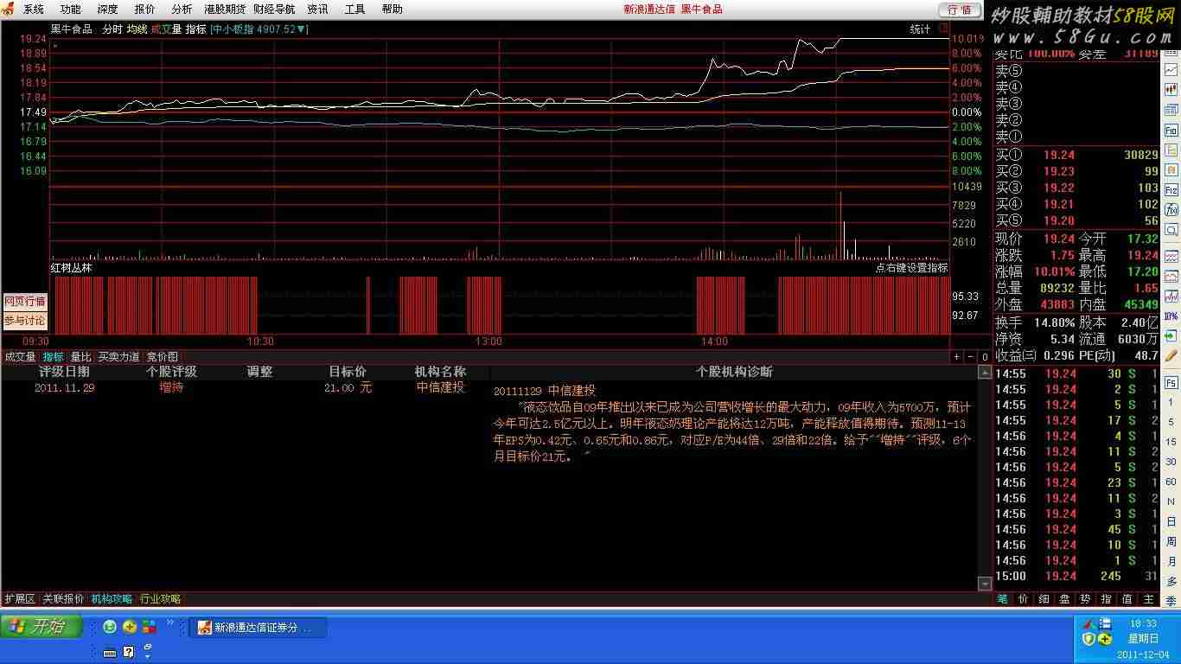The image size is (1181, 664).
Task: Toggle the 均线 average line display
Action: pos(137,29)
